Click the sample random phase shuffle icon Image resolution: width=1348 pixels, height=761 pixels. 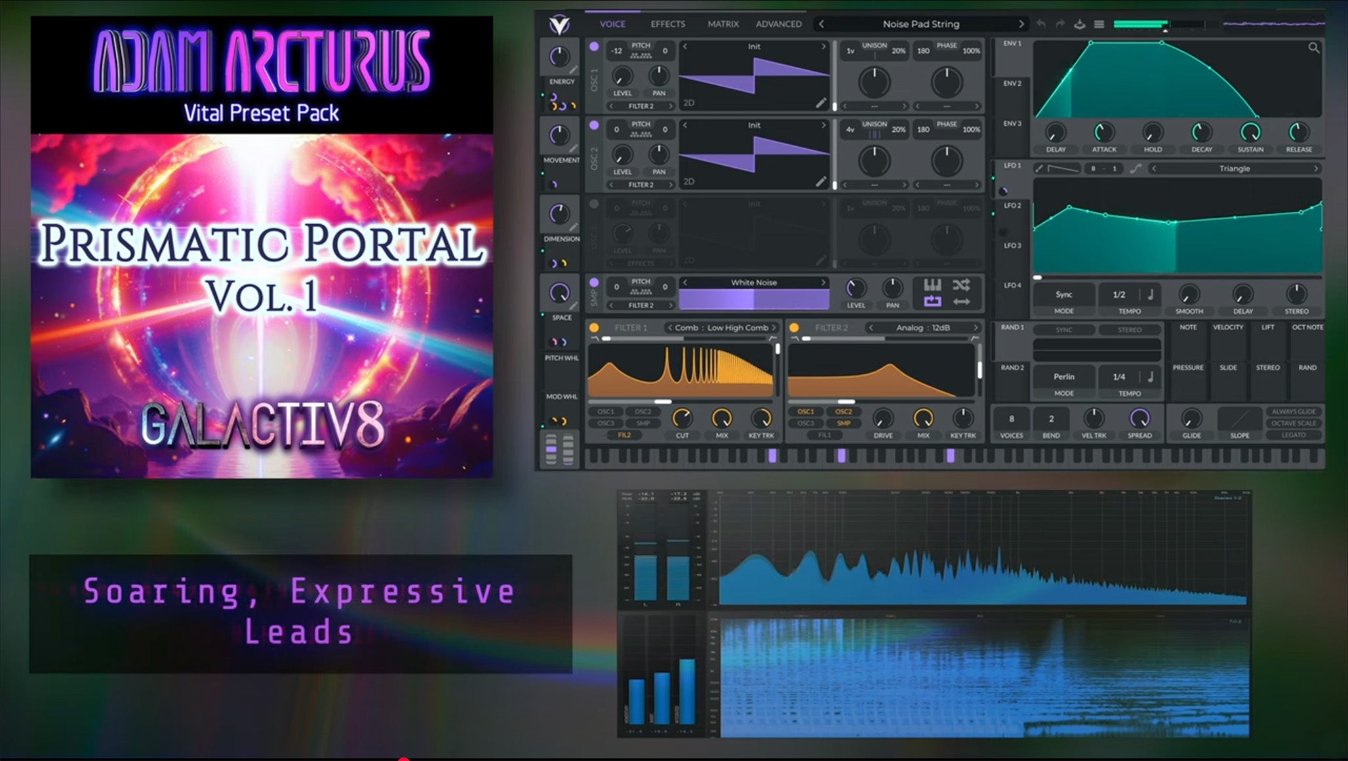(961, 284)
